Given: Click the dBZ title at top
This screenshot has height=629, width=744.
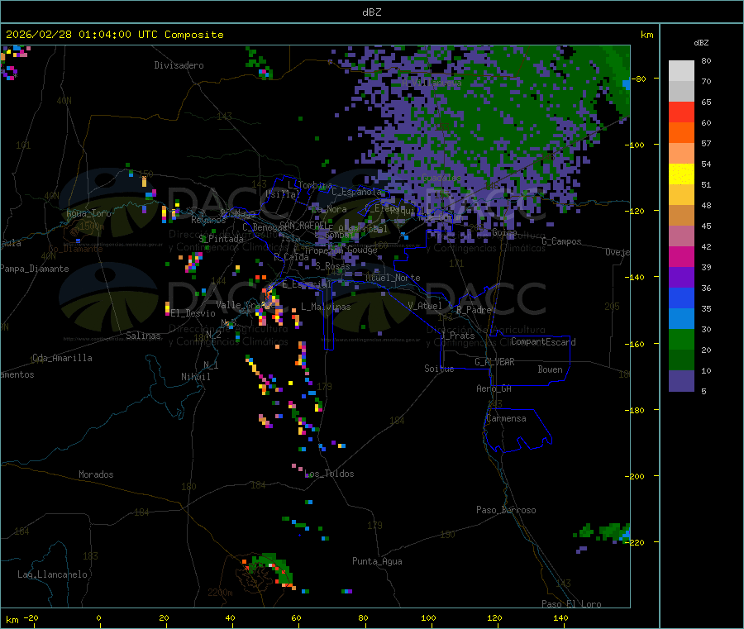Looking at the screenshot, I should click(371, 12).
